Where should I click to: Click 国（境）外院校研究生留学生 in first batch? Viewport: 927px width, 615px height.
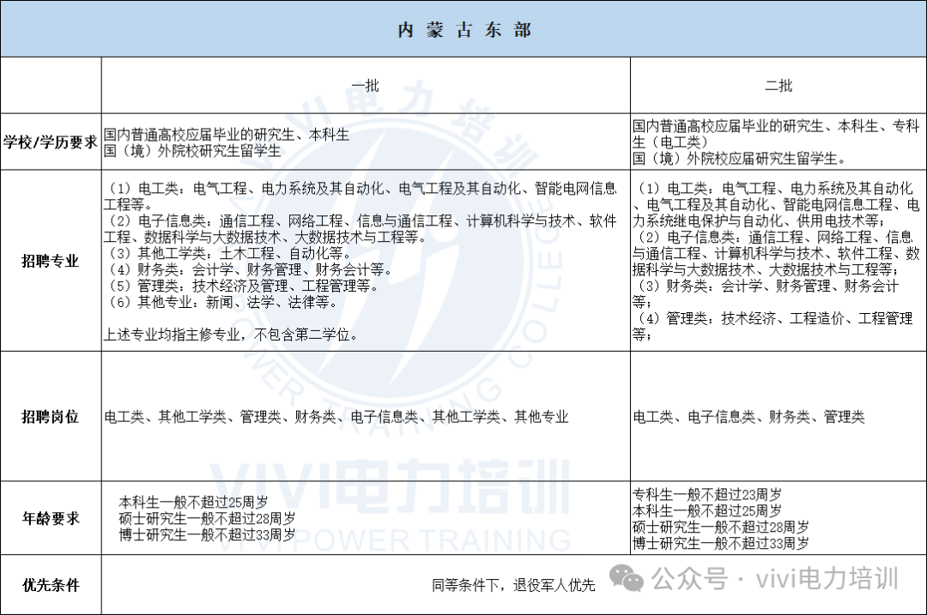pos(192,151)
